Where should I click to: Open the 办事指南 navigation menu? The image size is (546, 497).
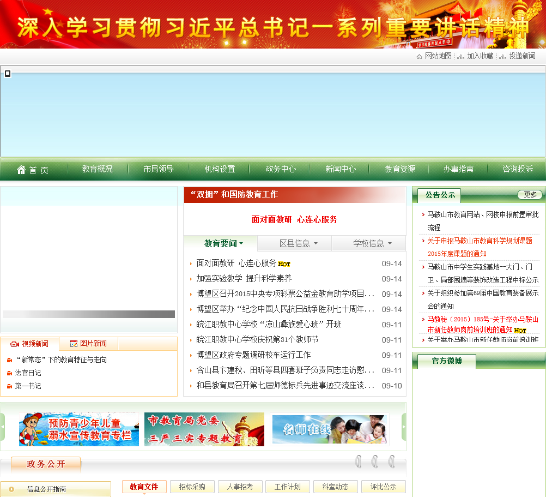point(458,169)
